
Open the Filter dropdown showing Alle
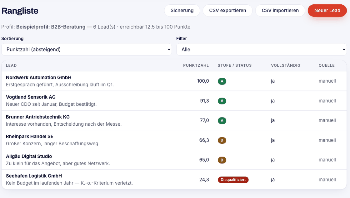261,49
